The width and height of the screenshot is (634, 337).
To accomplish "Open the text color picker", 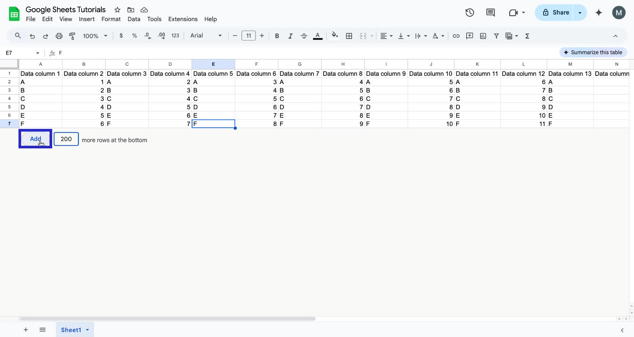I will (x=317, y=36).
